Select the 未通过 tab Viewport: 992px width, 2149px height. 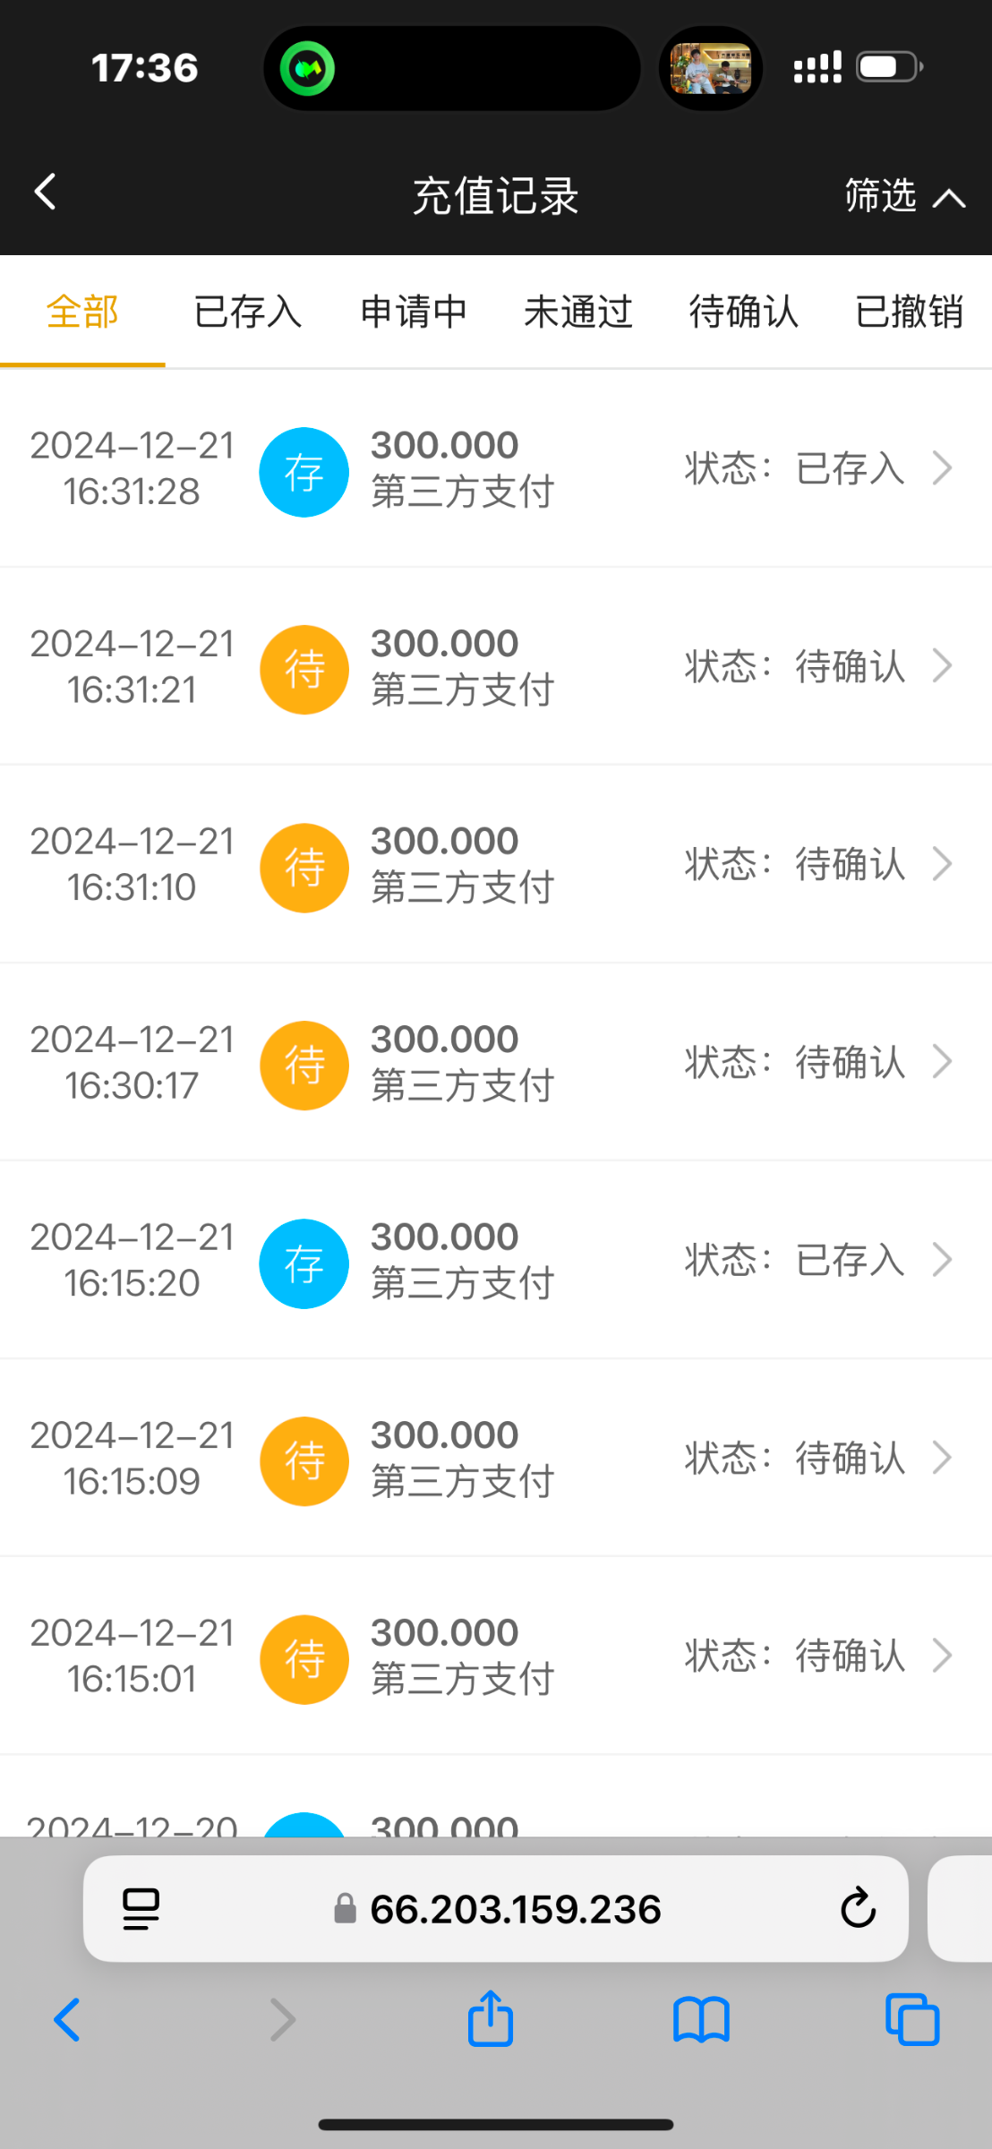pyautogui.click(x=578, y=312)
